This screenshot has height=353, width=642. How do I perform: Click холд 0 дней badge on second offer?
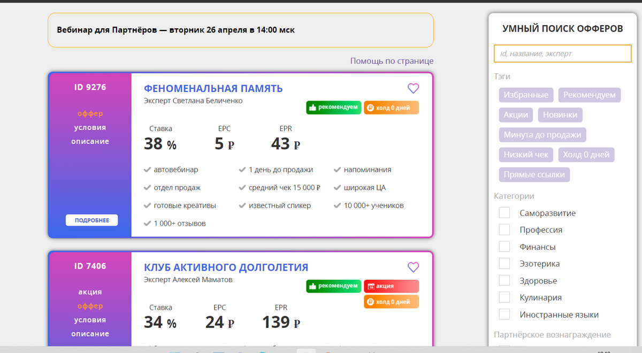pyautogui.click(x=391, y=302)
